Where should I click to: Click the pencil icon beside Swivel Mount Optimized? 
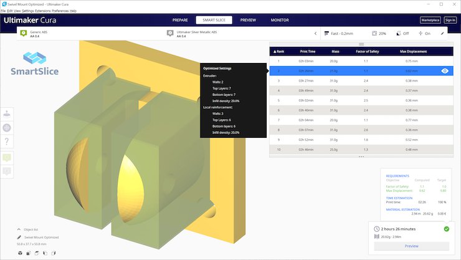pos(19,238)
